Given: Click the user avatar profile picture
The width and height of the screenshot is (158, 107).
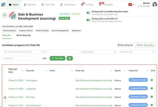Looking at the screenshot, I should tap(154, 5).
